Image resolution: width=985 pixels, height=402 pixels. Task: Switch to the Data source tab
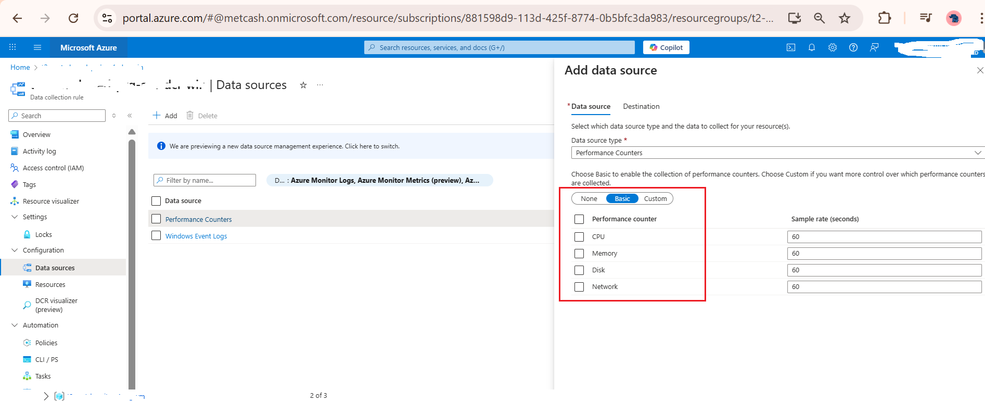[591, 106]
